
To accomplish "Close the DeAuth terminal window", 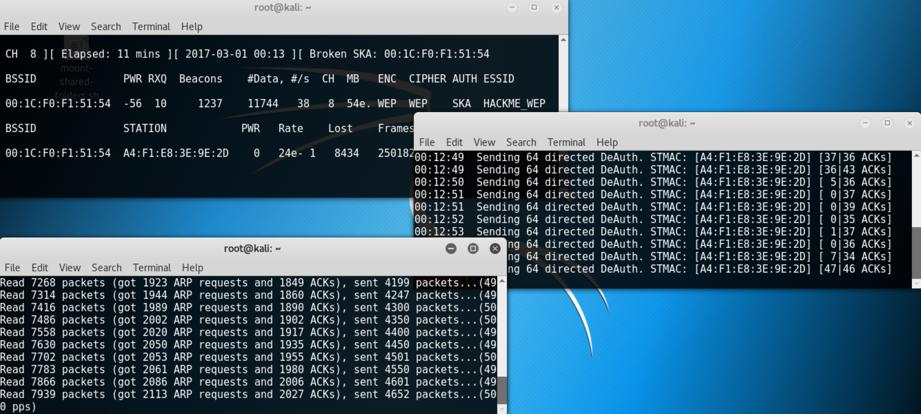I will (909, 123).
